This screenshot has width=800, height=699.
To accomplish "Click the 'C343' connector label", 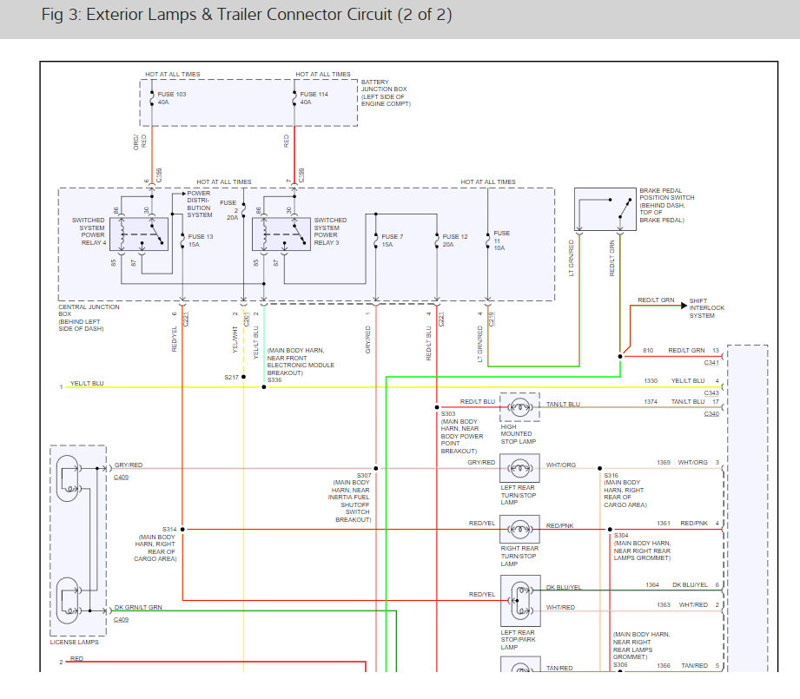I will pos(711,393).
